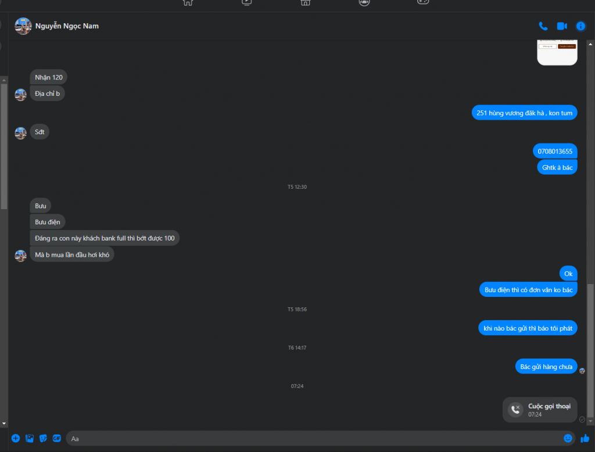Call back from Cuộc gọi thoại bubble
Image resolution: width=595 pixels, height=452 pixels.
[540, 410]
